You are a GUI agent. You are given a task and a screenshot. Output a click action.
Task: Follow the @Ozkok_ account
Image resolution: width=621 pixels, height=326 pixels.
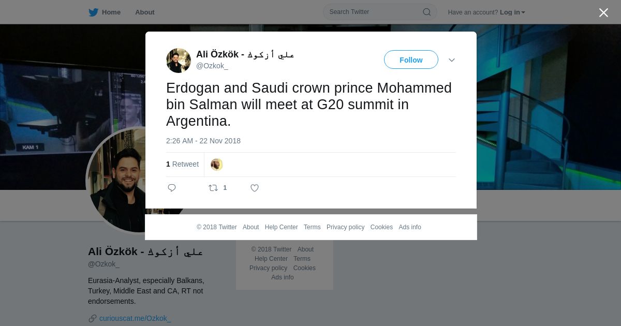point(411,60)
